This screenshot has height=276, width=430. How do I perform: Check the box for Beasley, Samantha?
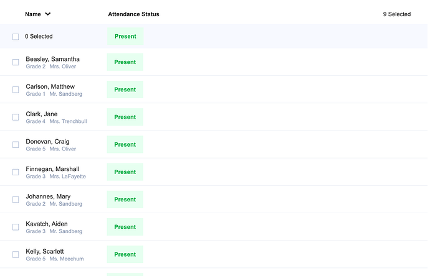click(x=16, y=62)
